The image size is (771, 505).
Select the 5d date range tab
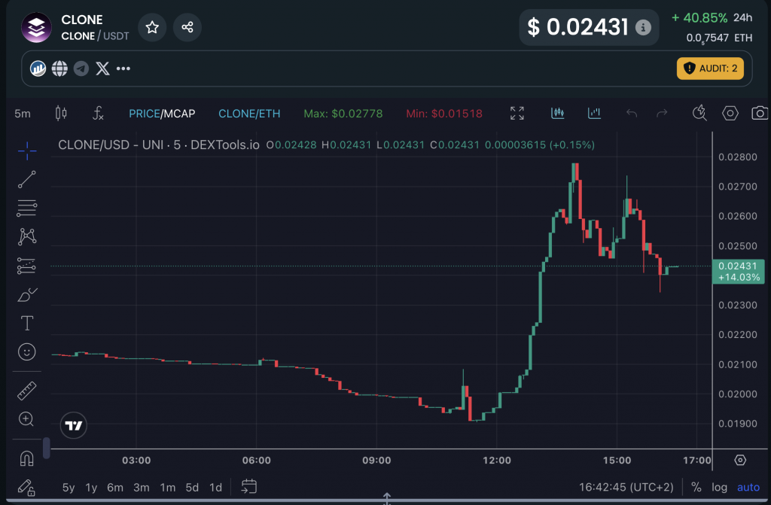[192, 487]
